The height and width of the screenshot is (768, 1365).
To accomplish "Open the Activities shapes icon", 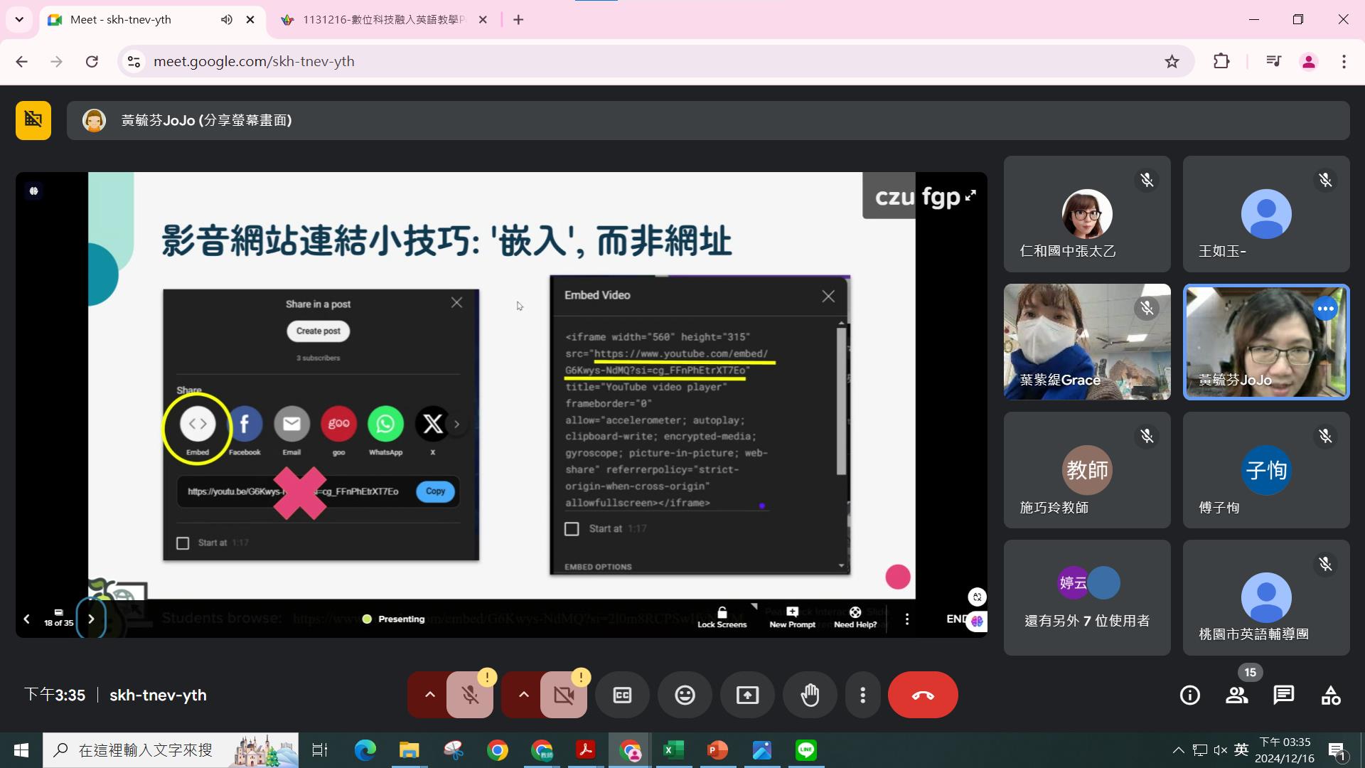I will coord(1330,695).
